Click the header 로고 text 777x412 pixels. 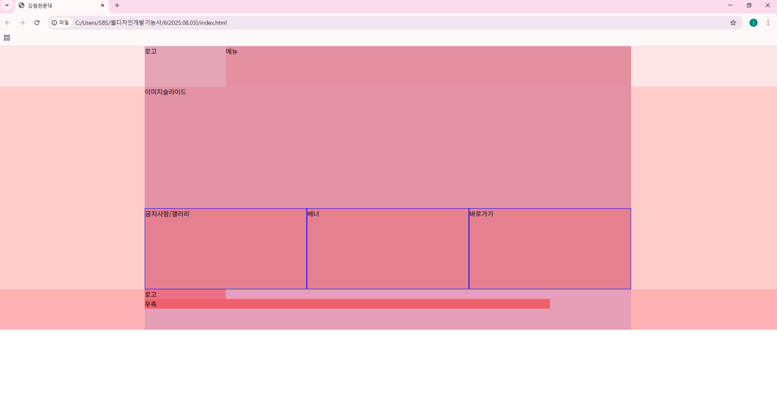pos(151,51)
